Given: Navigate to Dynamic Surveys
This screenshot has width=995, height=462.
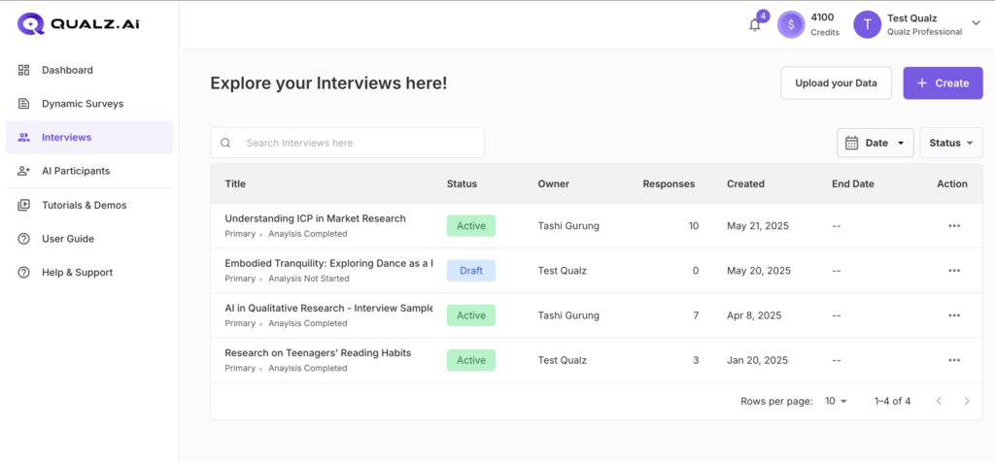Looking at the screenshot, I should [x=82, y=104].
